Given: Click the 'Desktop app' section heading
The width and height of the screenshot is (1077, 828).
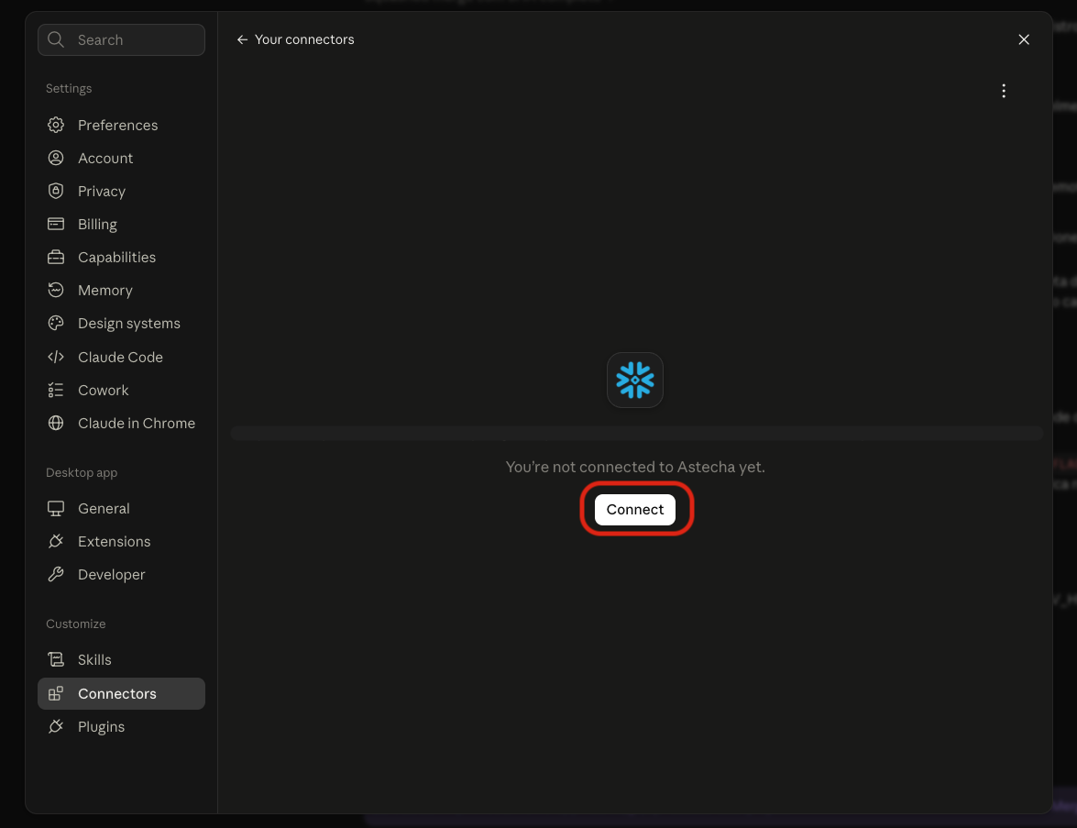Looking at the screenshot, I should (82, 473).
